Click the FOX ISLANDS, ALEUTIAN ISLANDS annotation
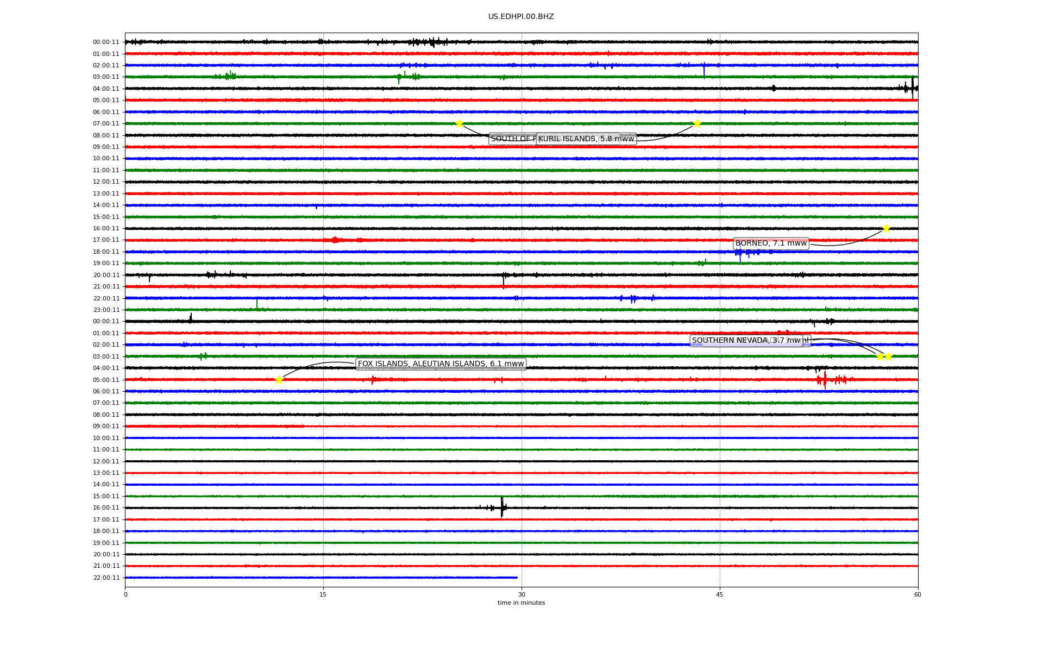 click(x=441, y=364)
